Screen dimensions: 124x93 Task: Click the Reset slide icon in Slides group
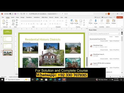click(17, 22)
